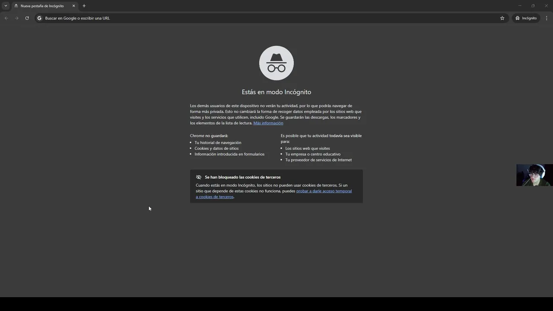553x311 pixels.
Task: Open the Chrome three-dot menu
Action: click(547, 18)
